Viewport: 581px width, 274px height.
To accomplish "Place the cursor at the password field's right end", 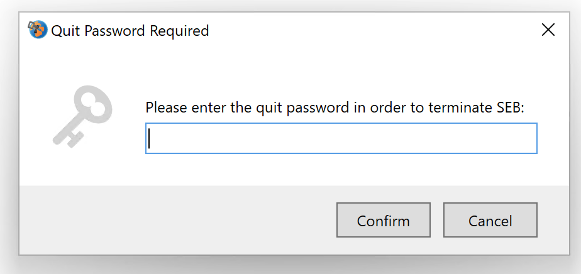I will [533, 138].
